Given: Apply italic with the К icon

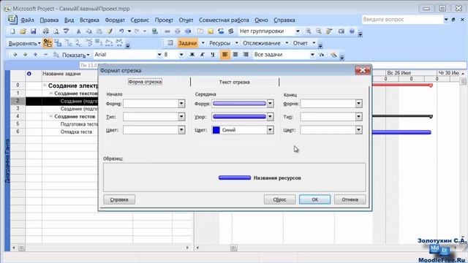Looking at the screenshot, I should (x=203, y=55).
